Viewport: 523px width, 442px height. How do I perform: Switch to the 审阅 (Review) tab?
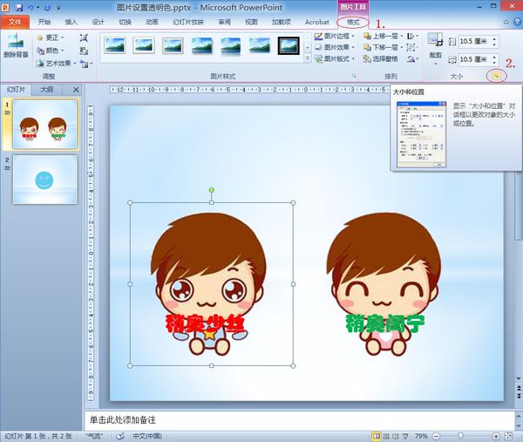(x=225, y=22)
